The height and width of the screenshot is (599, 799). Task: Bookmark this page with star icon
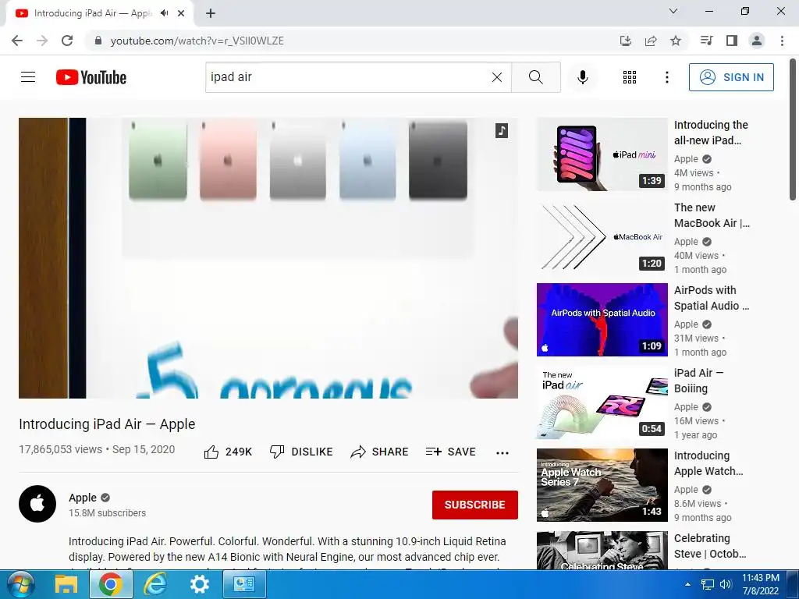tap(676, 41)
